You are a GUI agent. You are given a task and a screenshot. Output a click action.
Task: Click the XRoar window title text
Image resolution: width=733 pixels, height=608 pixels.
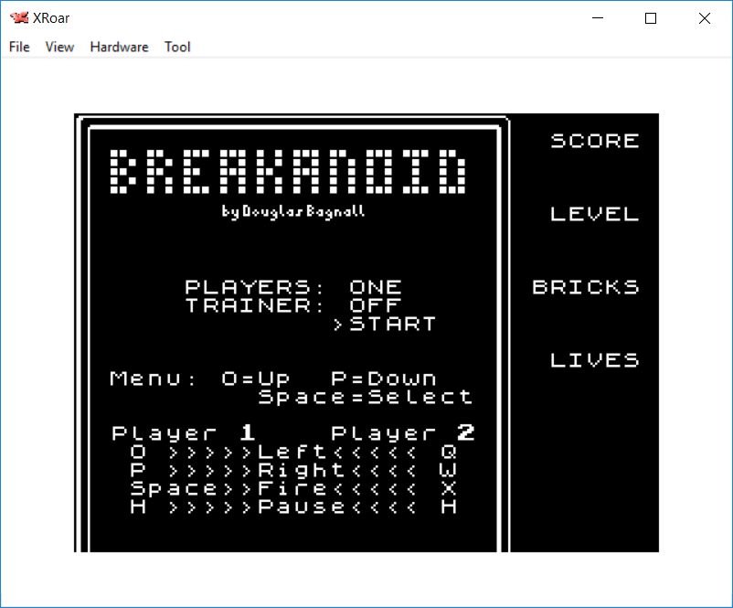click(51, 17)
